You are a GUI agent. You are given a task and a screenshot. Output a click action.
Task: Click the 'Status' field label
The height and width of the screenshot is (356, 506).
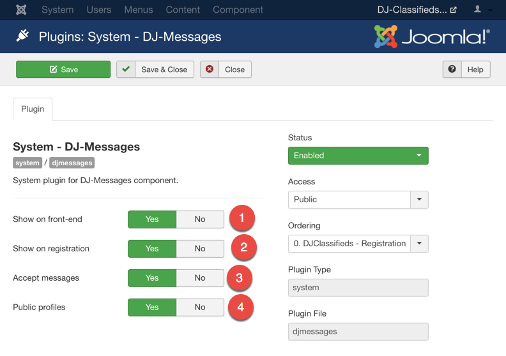[x=300, y=138]
